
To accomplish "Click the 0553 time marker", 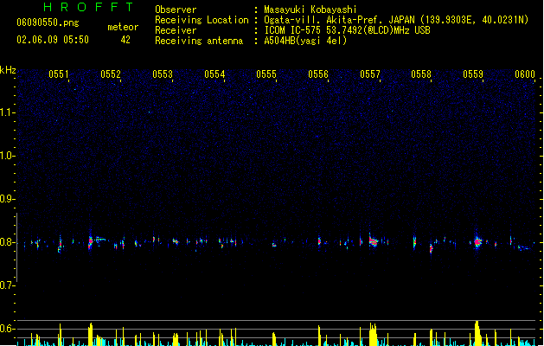I will pyautogui.click(x=163, y=74).
